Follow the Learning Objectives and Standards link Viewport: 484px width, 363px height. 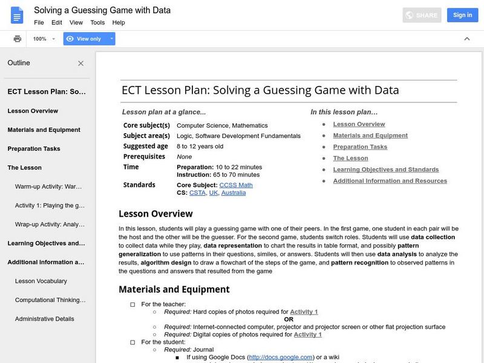click(x=385, y=169)
